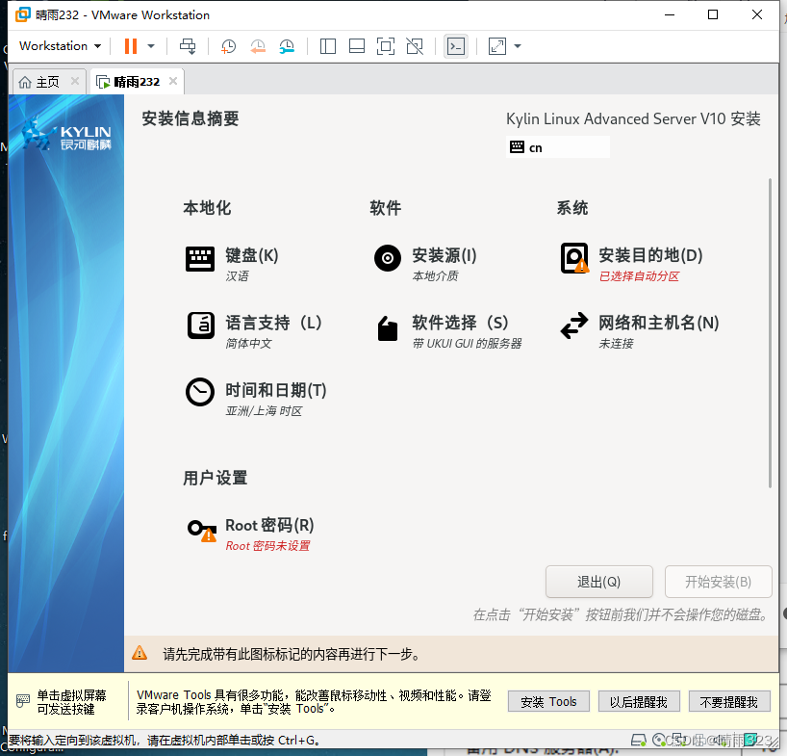The height and width of the screenshot is (756, 787).
Task: Open 时间和日期(T) settings
Action: point(256,399)
